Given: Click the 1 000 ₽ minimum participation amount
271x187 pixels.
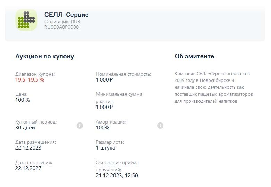Looking at the screenshot, I should (x=104, y=107).
